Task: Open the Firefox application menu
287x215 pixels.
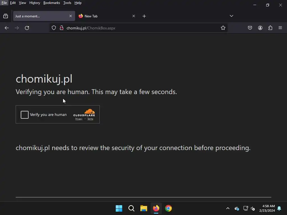Action: tap(280, 28)
